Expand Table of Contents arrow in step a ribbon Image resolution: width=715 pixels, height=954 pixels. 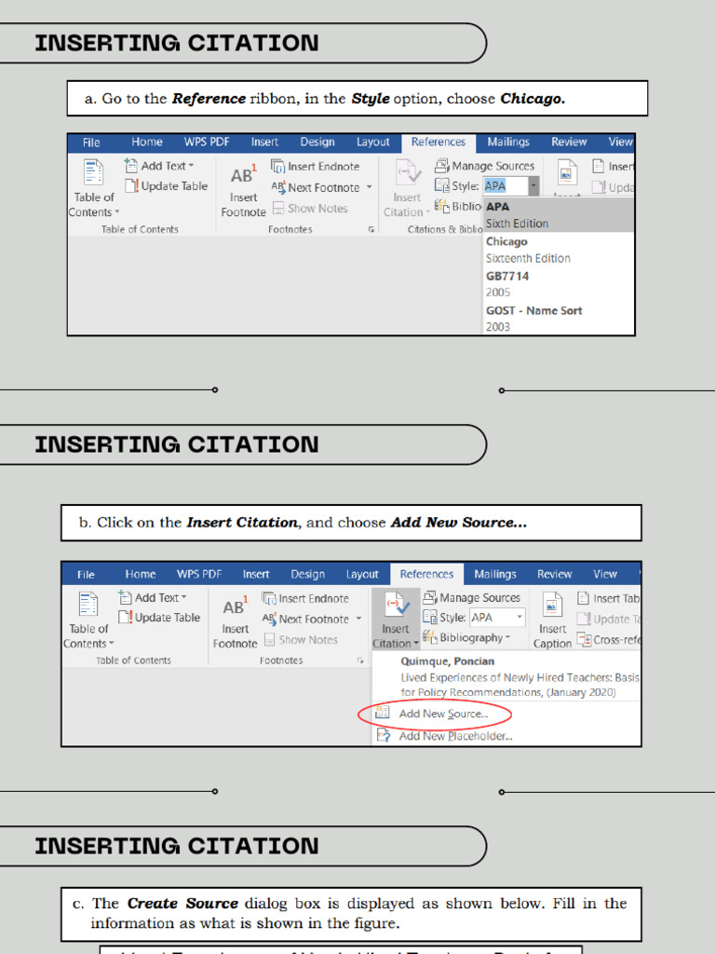click(116, 212)
